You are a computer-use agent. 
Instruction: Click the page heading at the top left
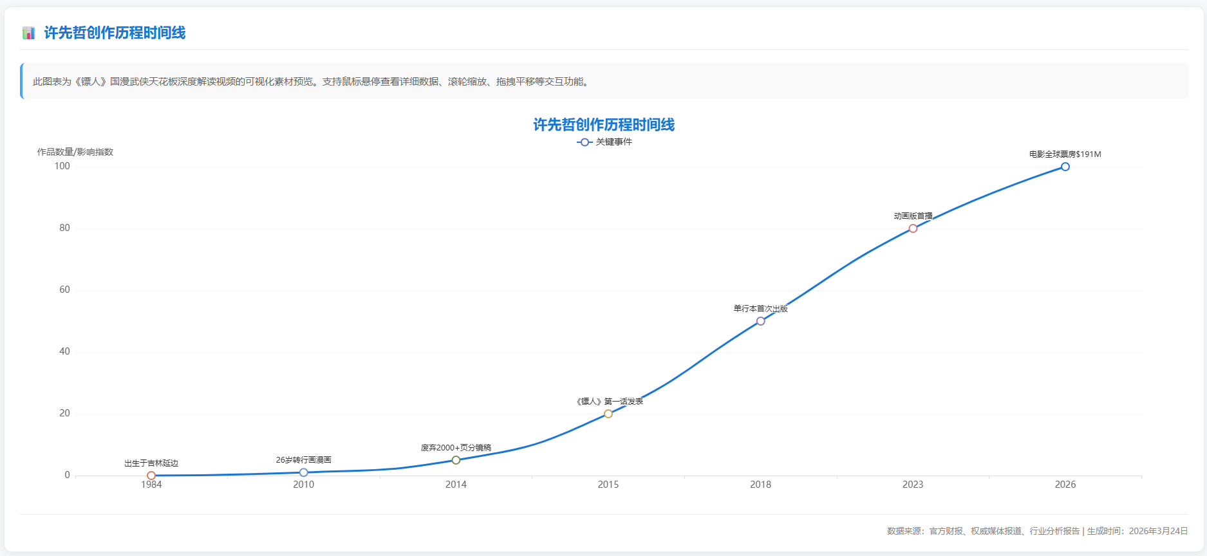[x=115, y=33]
